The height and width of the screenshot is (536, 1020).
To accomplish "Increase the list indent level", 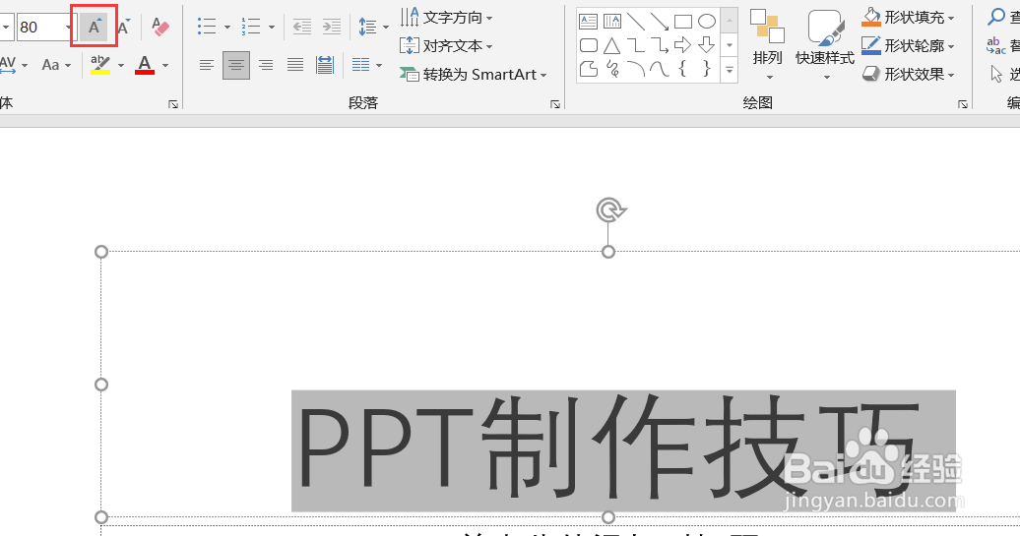I will [332, 27].
